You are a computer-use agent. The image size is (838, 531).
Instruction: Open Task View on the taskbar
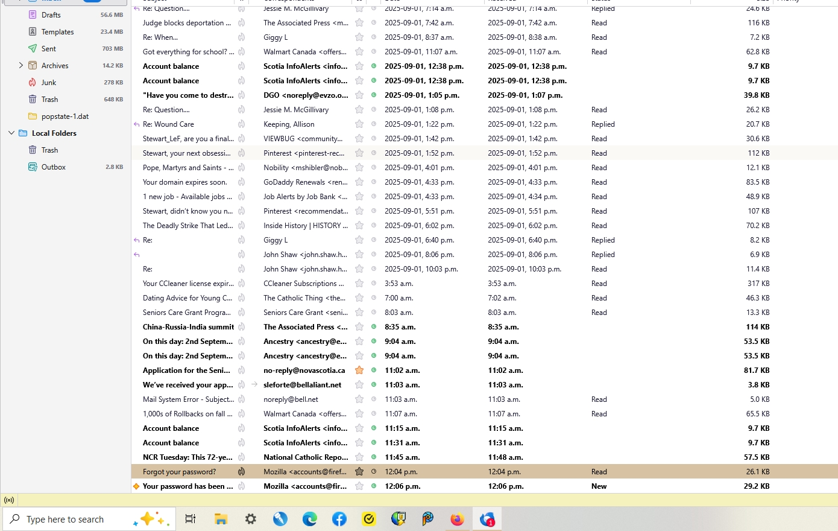click(191, 519)
